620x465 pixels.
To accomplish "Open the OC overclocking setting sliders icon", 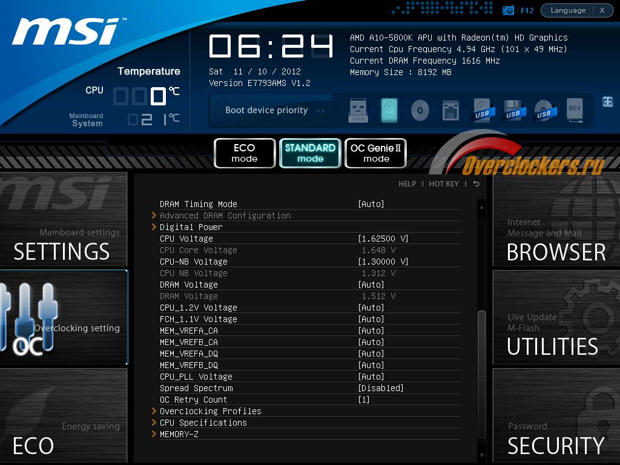I will [x=30, y=317].
